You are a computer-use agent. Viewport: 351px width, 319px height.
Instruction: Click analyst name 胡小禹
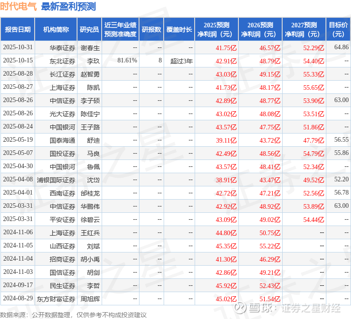pos(90,259)
